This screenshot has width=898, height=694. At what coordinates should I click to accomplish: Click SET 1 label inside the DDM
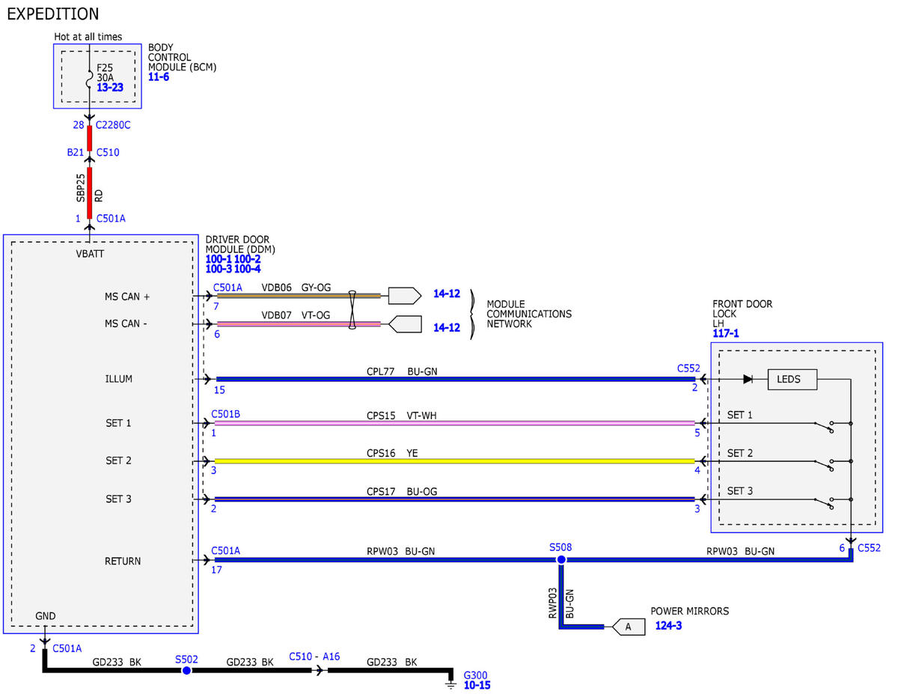118,423
